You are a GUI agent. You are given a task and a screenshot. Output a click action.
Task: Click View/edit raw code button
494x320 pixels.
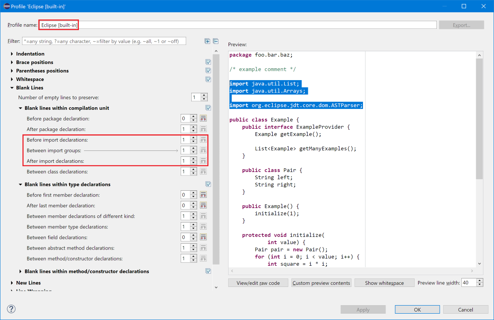pyautogui.click(x=258, y=283)
